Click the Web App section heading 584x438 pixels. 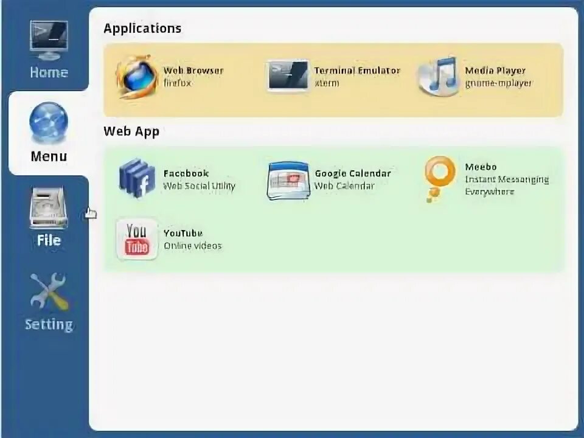pos(131,131)
